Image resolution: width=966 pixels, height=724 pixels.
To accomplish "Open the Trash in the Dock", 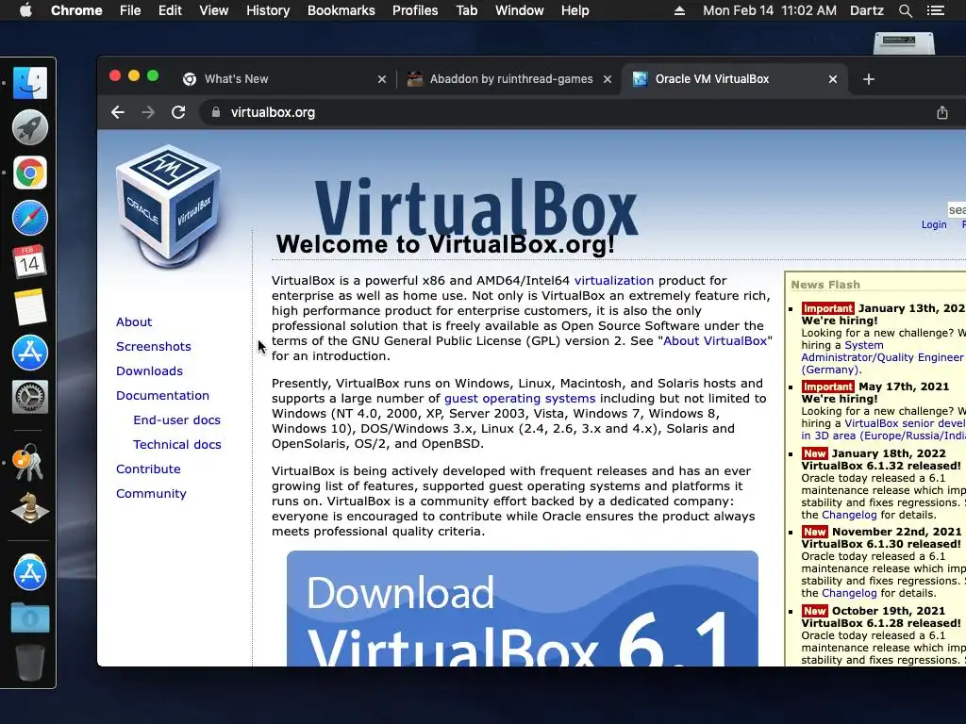I will [x=29, y=663].
